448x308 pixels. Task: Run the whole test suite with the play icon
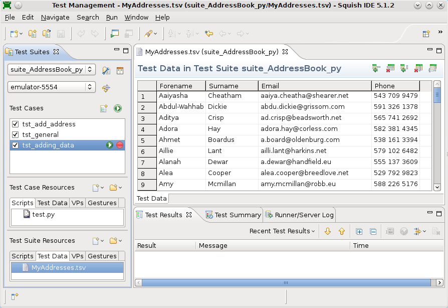[117, 107]
